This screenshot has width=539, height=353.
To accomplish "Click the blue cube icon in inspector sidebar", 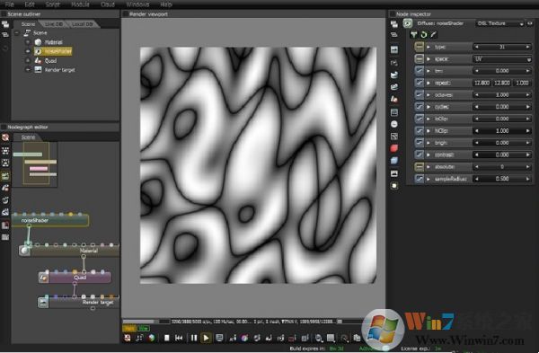I will (394, 161).
